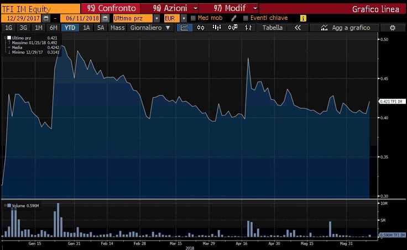The height and width of the screenshot is (250, 407).
Task: Enable the Eventi chiave checkbox
Action: tap(246, 18)
